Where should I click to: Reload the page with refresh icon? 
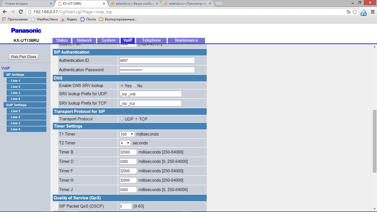[x=21, y=12]
